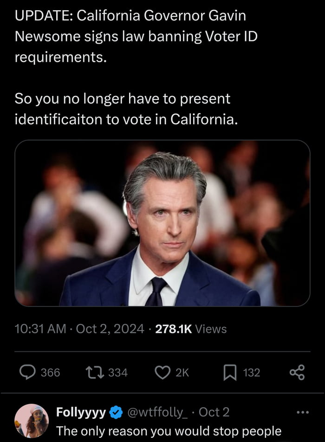Open Follyyyy's profile picture

(32, 420)
